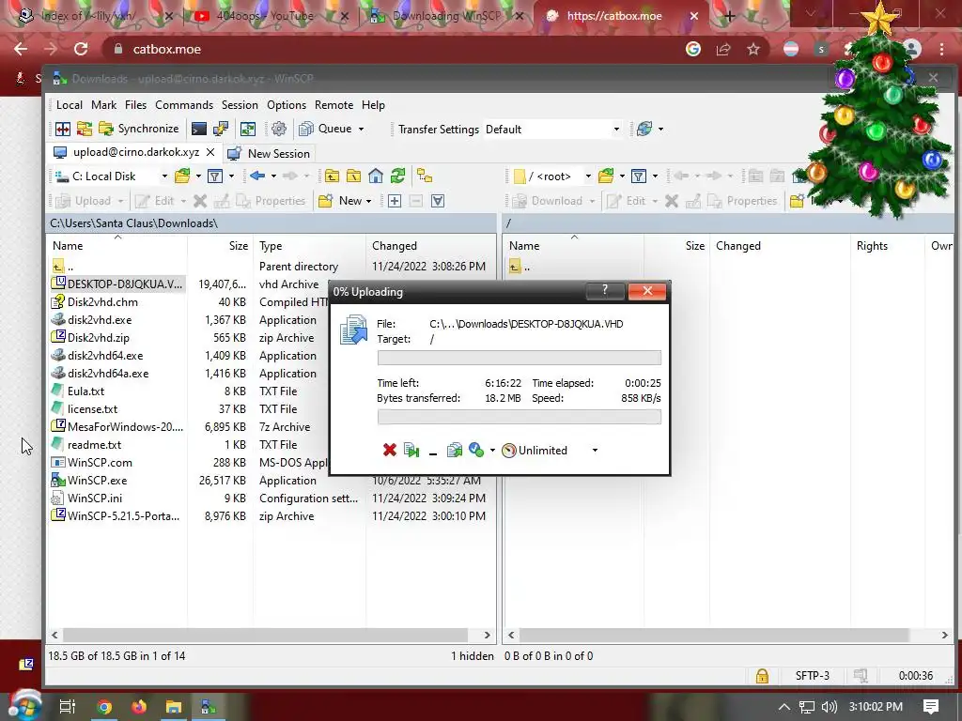
Task: Click the Synchronize Browsing toolbar icon
Action: point(84,129)
